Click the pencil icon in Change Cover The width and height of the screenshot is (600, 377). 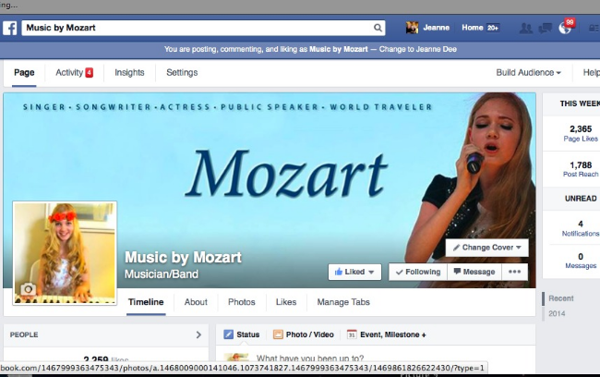click(x=456, y=248)
